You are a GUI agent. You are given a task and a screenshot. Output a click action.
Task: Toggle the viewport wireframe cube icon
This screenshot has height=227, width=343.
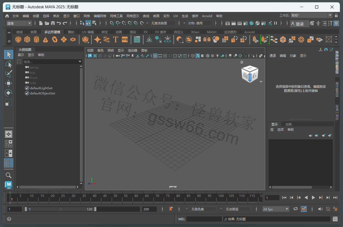point(193,56)
